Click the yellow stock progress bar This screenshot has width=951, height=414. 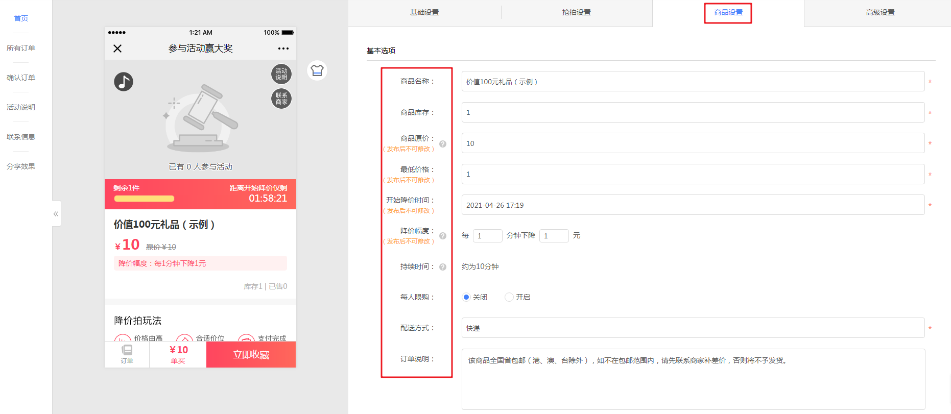point(144,199)
